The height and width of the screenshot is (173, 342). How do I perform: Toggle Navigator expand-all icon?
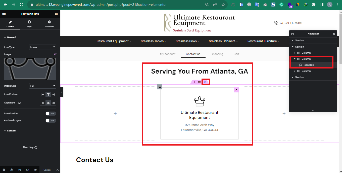292,34
